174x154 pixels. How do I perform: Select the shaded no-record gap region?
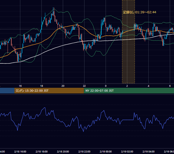click(x=128, y=42)
